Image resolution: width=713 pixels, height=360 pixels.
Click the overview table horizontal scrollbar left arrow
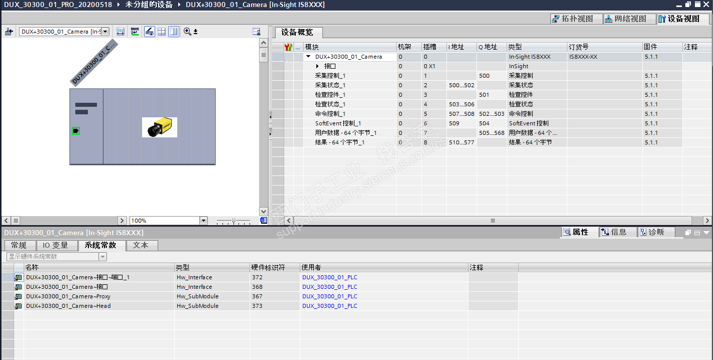click(x=289, y=221)
